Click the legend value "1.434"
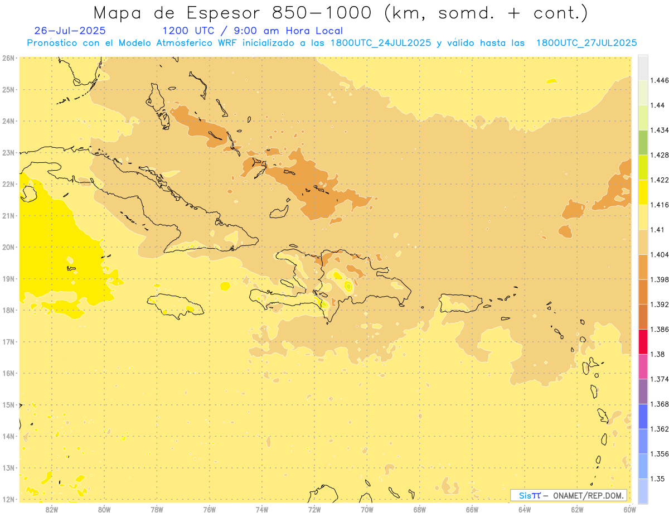The width and height of the screenshot is (669, 517). pyautogui.click(x=660, y=130)
